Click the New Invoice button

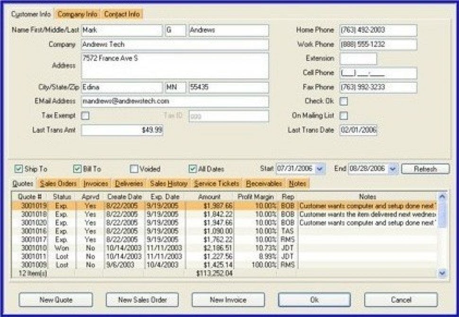pos(228,299)
